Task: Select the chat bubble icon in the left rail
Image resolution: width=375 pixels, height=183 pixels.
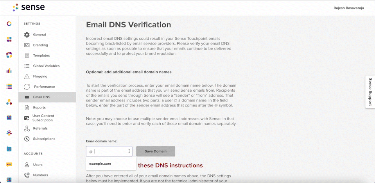Action: 9,164
